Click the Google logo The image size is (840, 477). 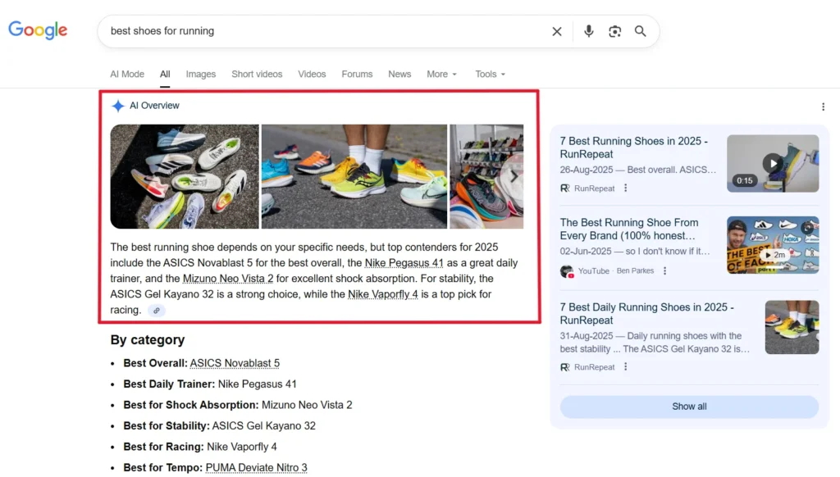(x=38, y=30)
